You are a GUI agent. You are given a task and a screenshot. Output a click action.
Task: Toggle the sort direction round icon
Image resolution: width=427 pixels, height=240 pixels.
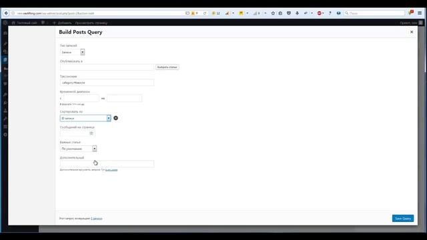pos(115,118)
